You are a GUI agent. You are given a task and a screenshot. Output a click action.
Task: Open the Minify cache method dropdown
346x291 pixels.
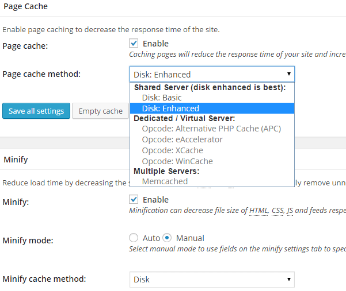(x=212, y=280)
